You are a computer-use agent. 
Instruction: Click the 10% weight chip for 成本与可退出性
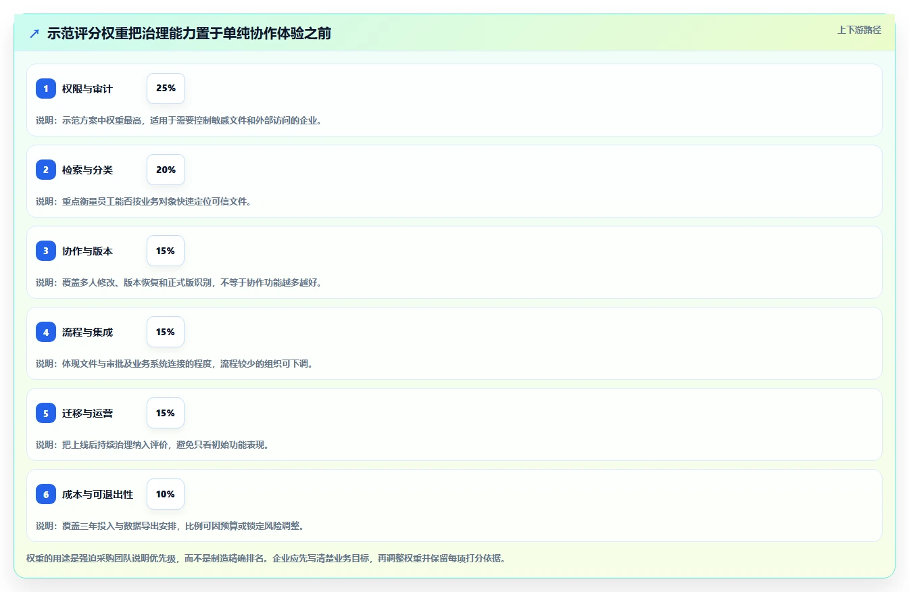166,494
